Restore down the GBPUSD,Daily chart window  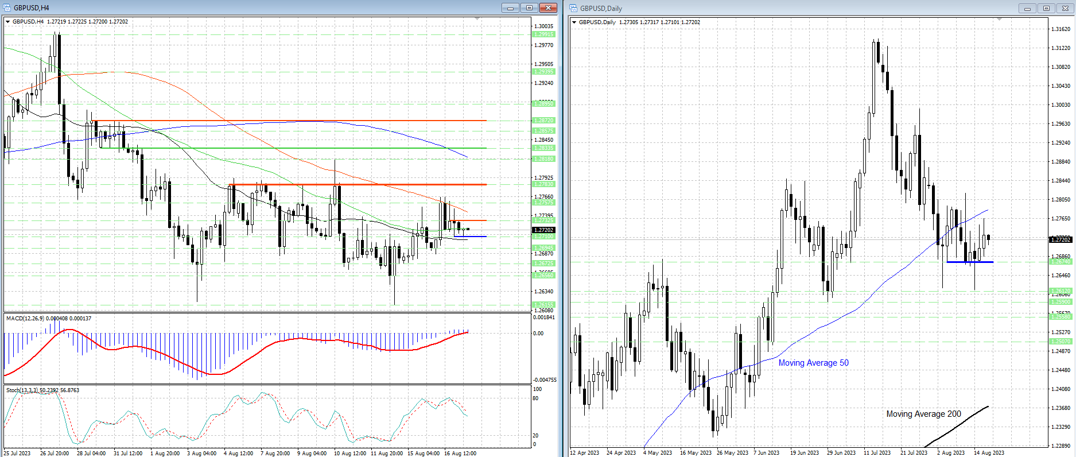1046,9
